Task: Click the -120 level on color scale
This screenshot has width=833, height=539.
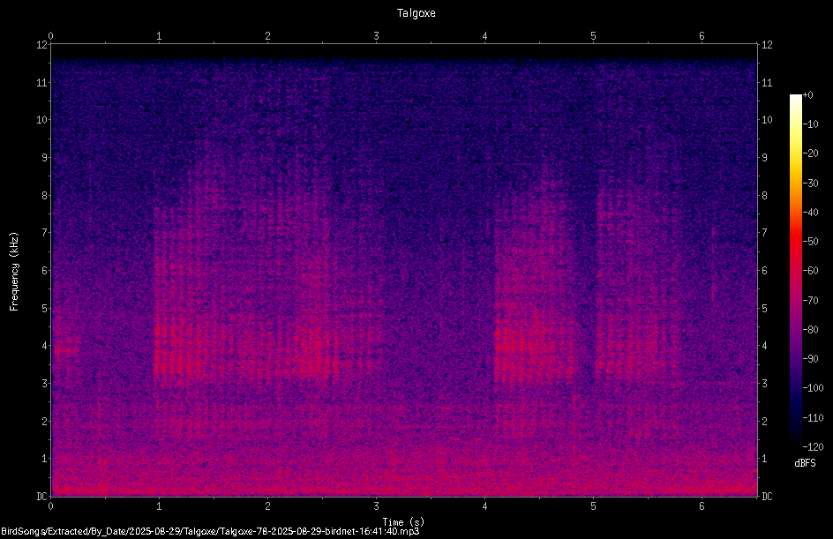Action: (x=813, y=446)
